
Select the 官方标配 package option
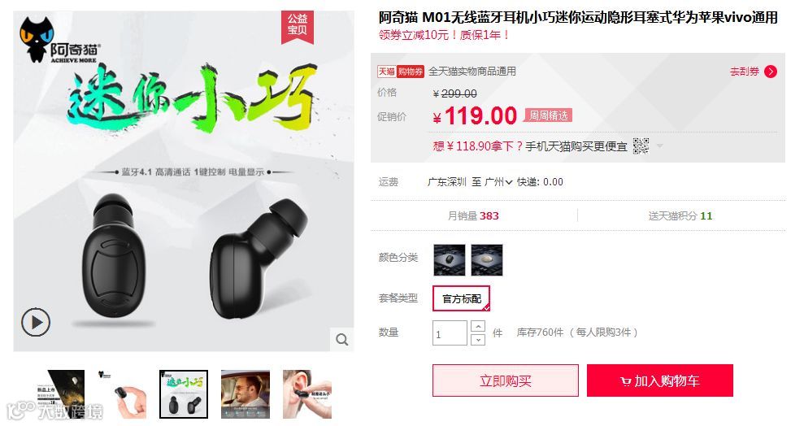point(461,298)
